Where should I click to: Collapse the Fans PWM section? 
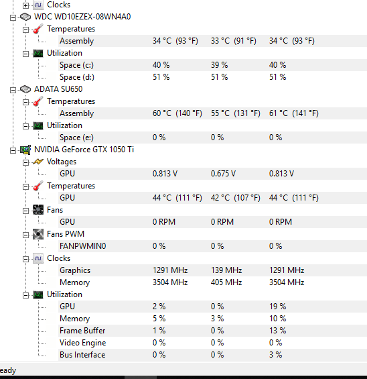pos(25,235)
